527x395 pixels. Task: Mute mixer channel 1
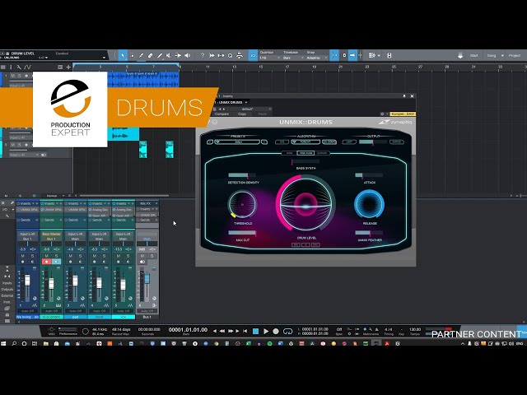[23, 256]
